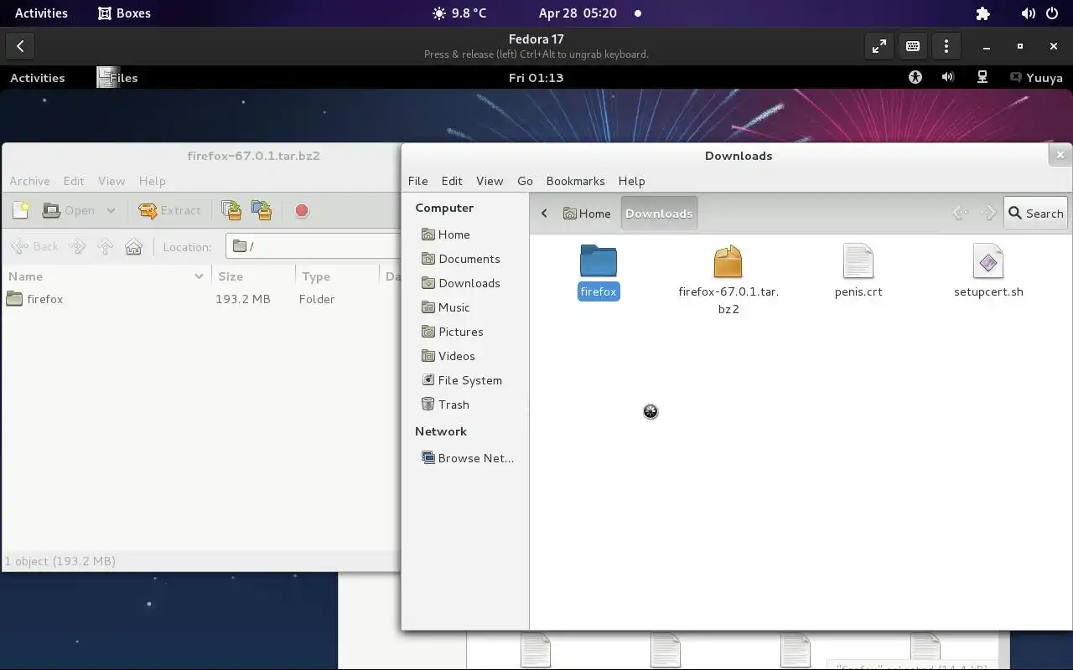Sort the archive list by Name column
The image size is (1073, 670).
106,276
